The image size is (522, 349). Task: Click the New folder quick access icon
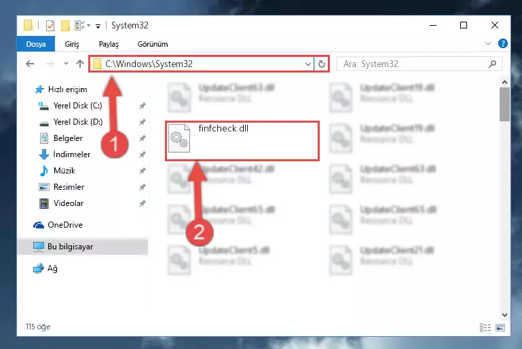pyautogui.click(x=65, y=26)
